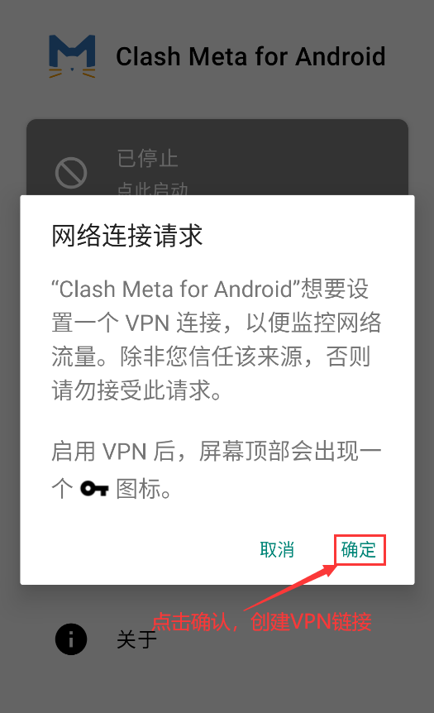The image size is (434, 713).
Task: Click the stopped status circle-slash icon
Action: (x=71, y=173)
